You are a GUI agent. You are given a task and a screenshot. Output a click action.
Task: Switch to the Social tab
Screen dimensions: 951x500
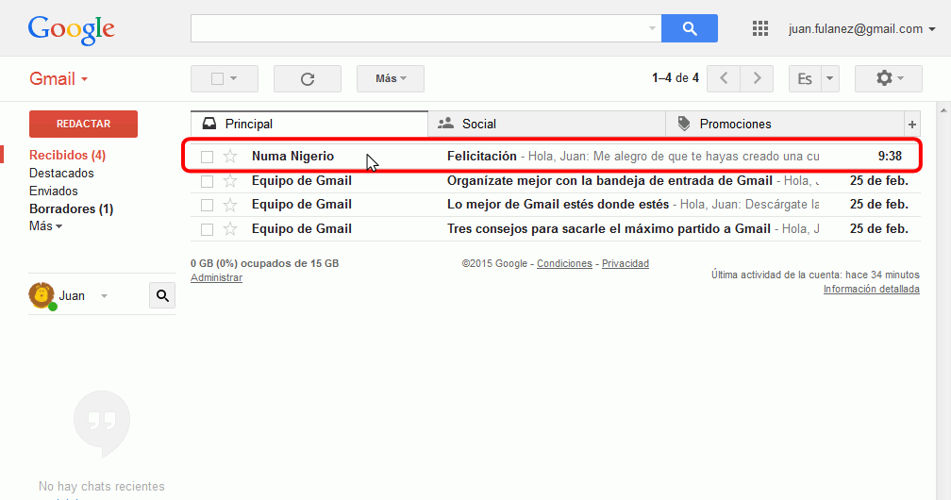pos(546,124)
